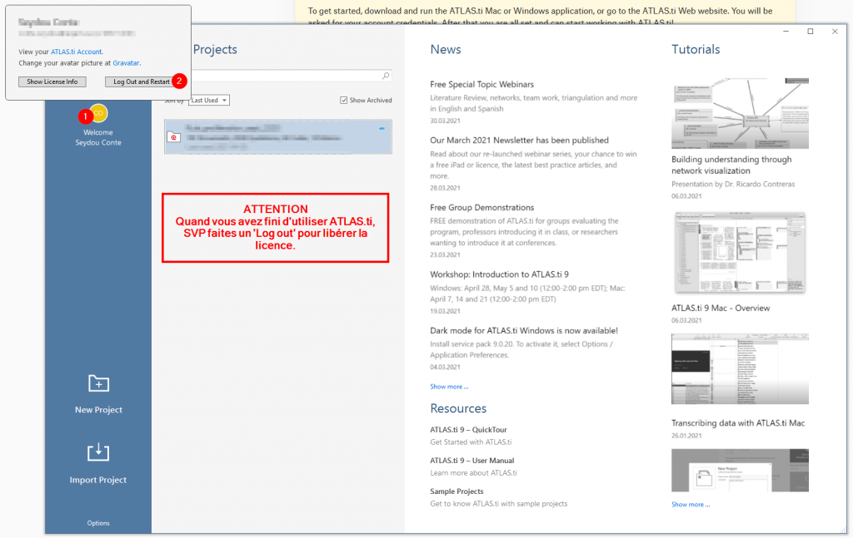Click the pin icon on project entry
Image resolution: width=853 pixels, height=538 pixels.
click(x=382, y=129)
